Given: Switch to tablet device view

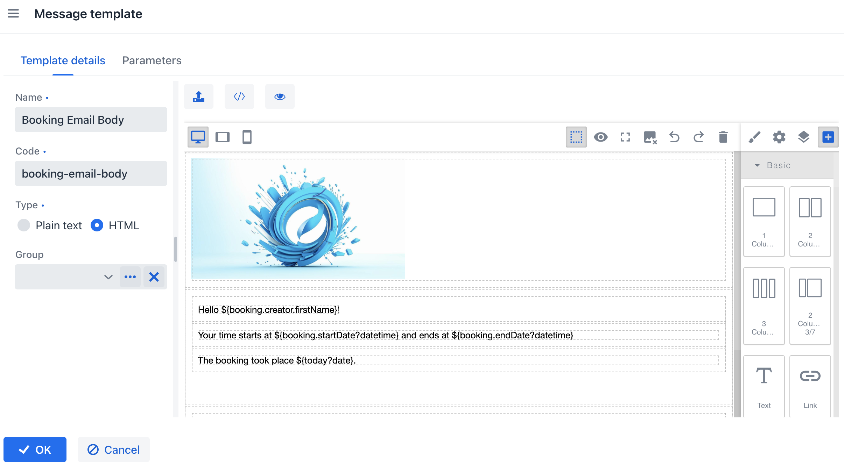Looking at the screenshot, I should click(x=222, y=137).
